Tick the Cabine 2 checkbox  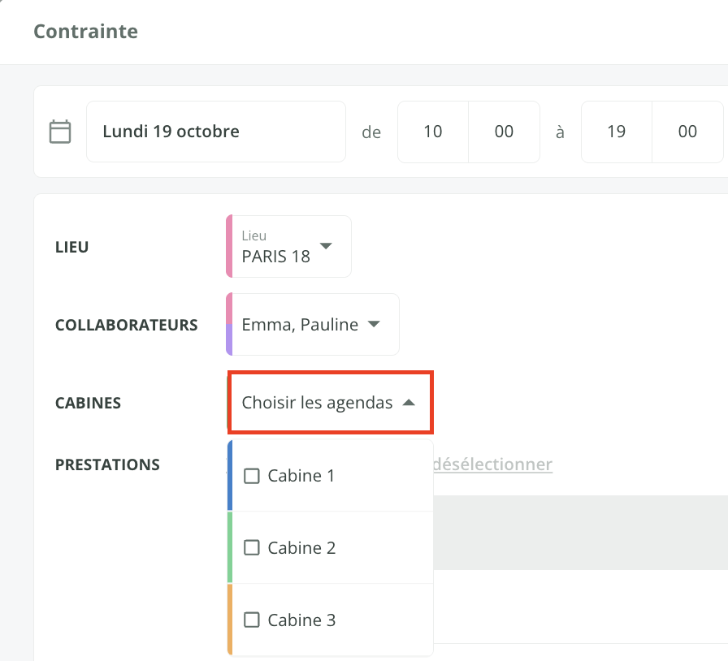click(252, 548)
